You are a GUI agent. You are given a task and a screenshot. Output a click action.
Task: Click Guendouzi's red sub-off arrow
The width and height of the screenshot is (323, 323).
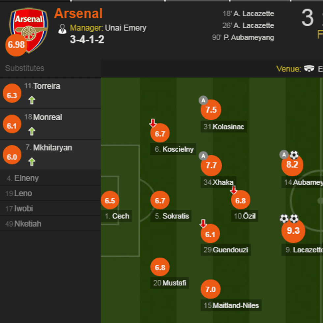[x=203, y=223]
